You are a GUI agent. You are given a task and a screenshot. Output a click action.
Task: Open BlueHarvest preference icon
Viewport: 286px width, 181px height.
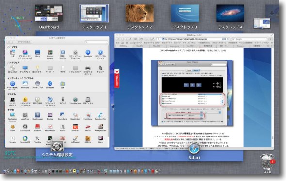tap(38, 115)
